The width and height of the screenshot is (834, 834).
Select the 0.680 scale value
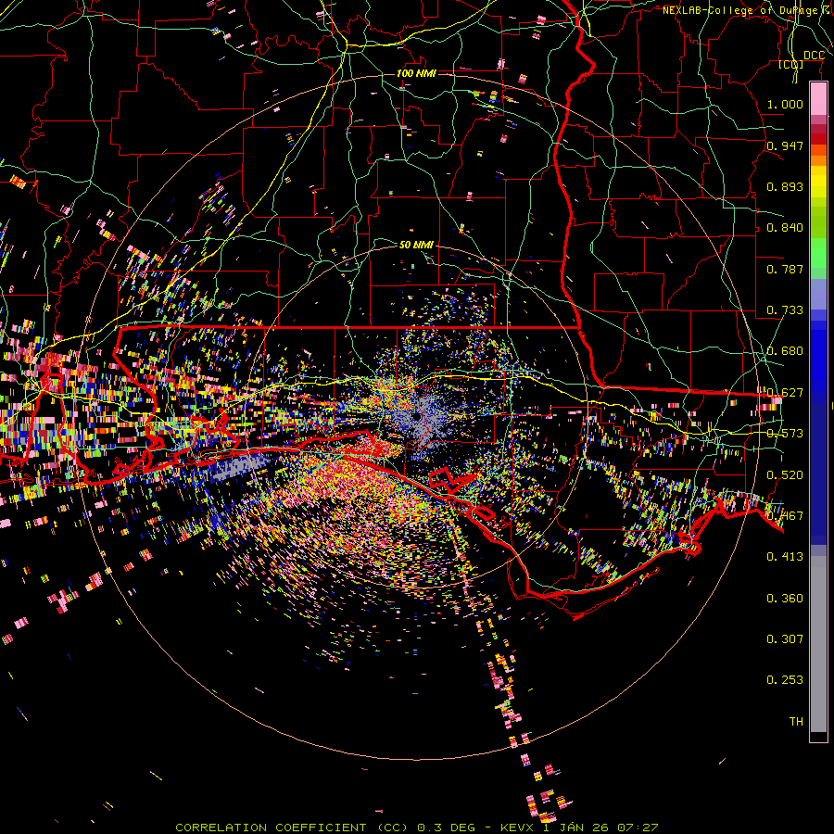click(785, 350)
